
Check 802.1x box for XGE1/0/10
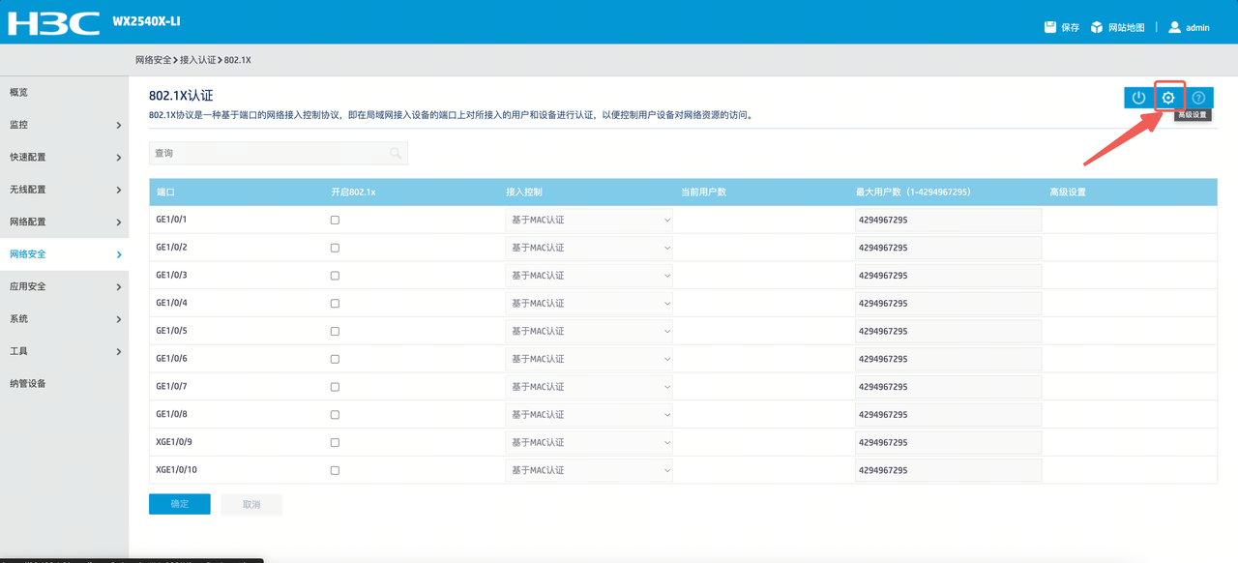click(x=335, y=470)
